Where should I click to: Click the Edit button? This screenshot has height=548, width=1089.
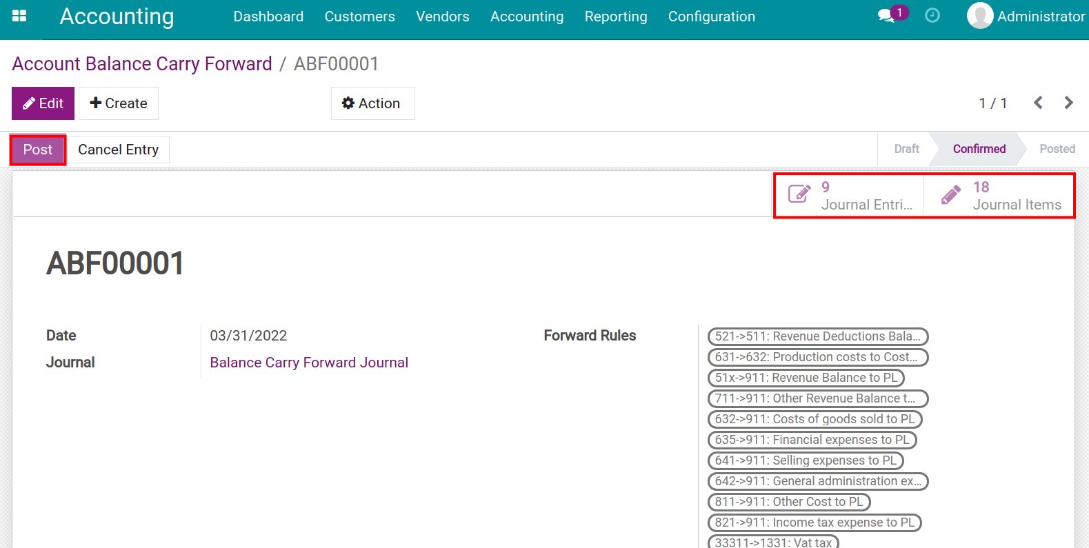43,103
